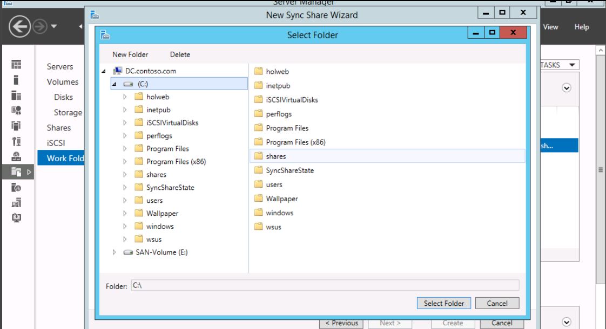Click inetpub folder icon in right pane
The image size is (606, 329).
click(259, 85)
